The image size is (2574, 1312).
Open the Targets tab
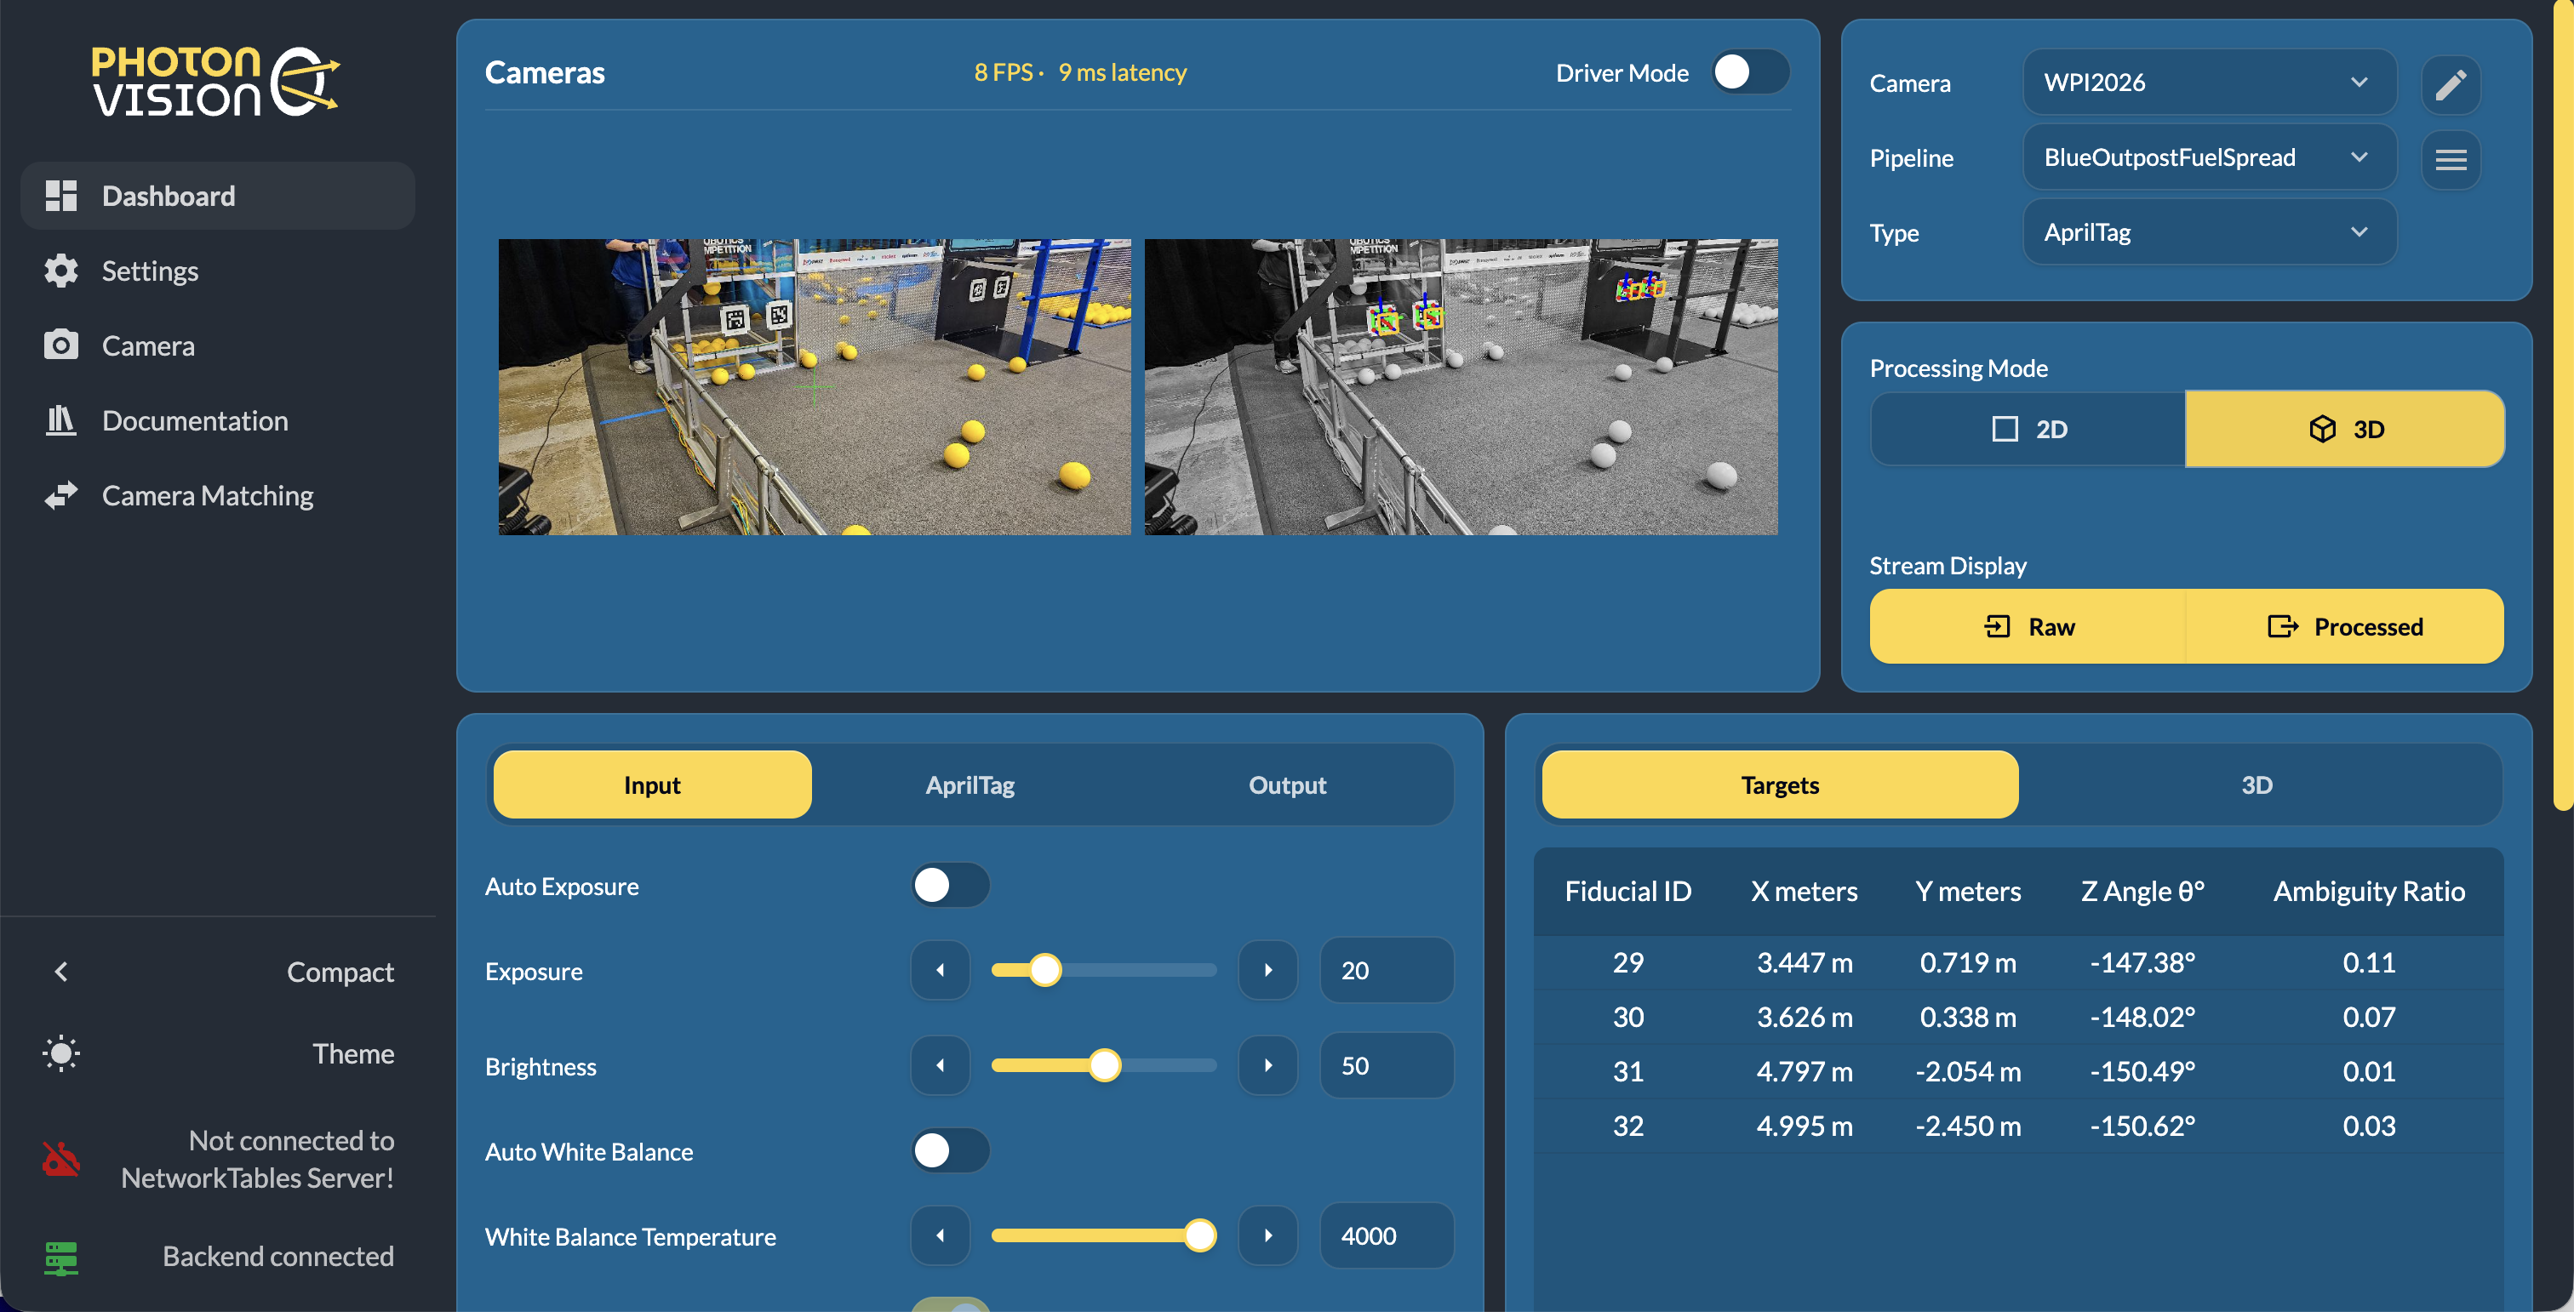(x=1780, y=784)
